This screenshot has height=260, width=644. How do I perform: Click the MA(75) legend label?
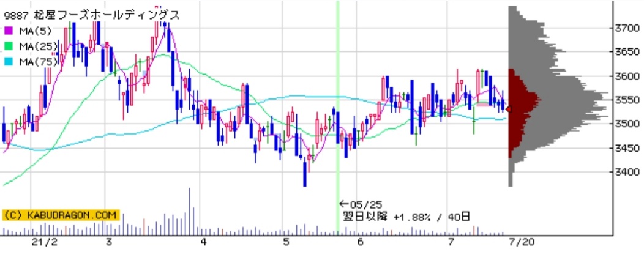pyautogui.click(x=38, y=62)
